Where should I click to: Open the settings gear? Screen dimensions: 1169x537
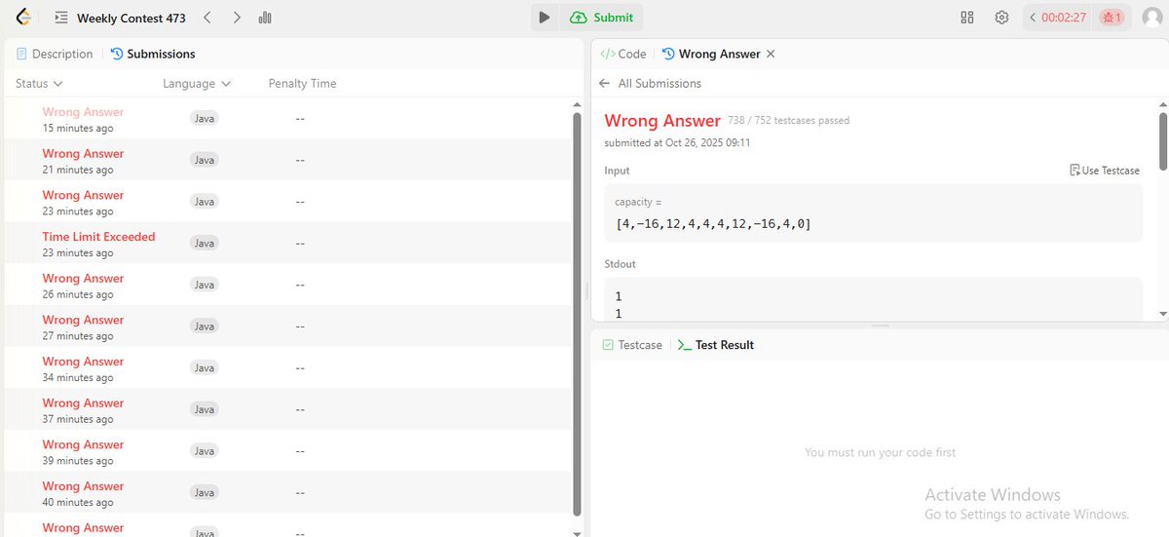point(1001,18)
